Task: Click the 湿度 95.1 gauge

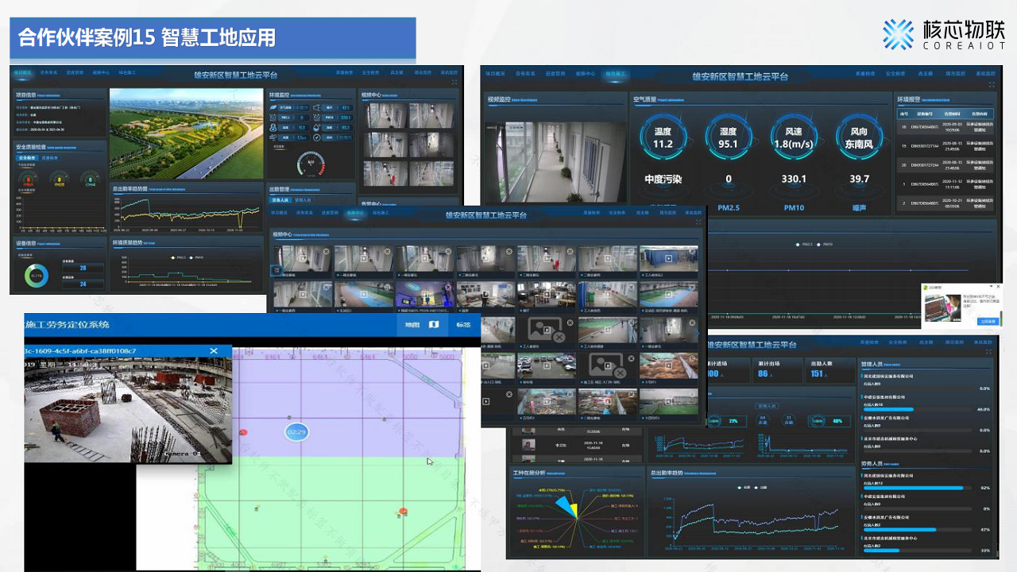Action: coord(728,138)
